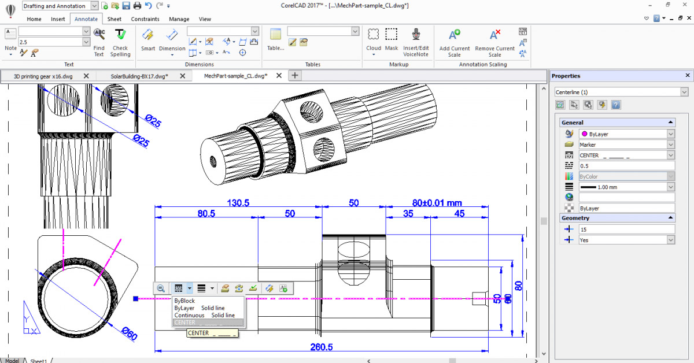694x363 pixels.
Task: Open the ByLayer color dropdown in Properties
Action: coord(670,134)
